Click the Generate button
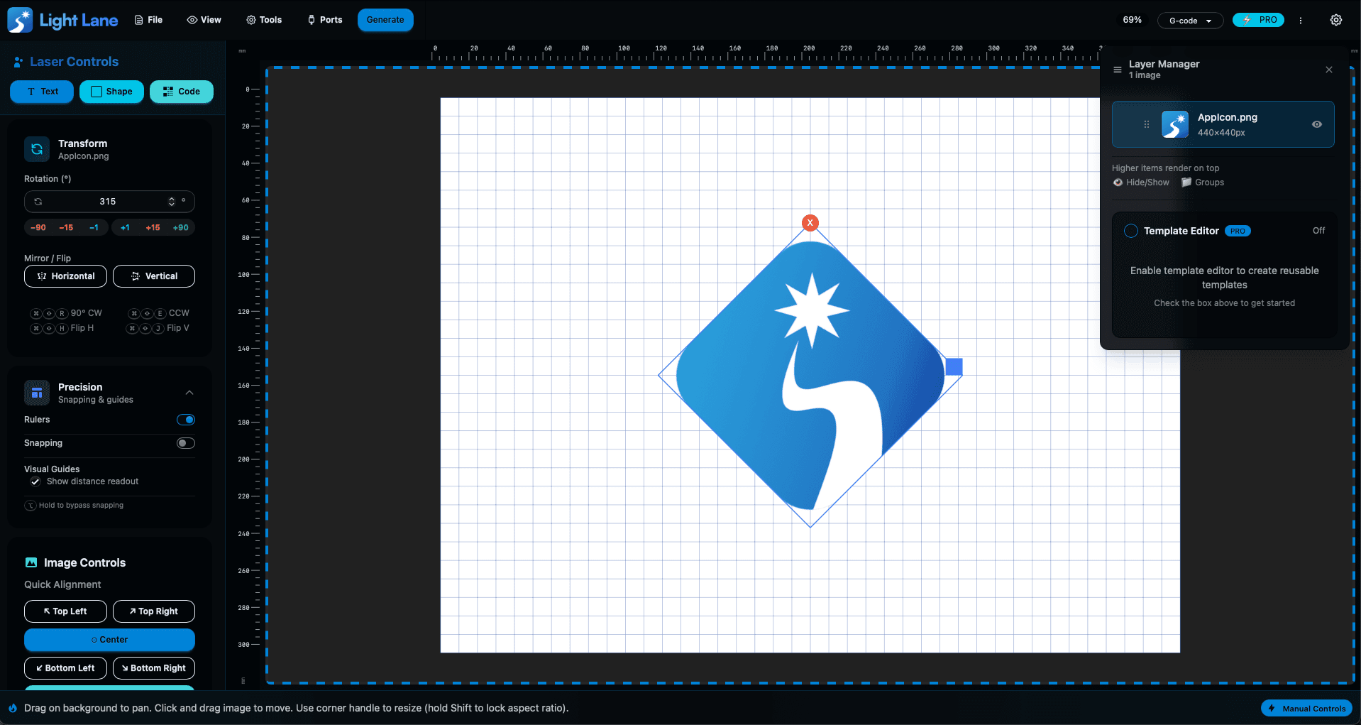This screenshot has width=1361, height=725. tap(385, 20)
